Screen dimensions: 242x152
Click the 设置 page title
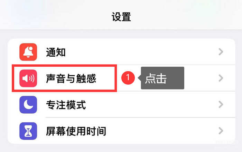[121, 17]
